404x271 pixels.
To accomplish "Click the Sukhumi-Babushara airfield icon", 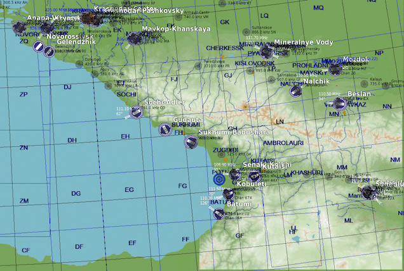I will coord(190,142).
